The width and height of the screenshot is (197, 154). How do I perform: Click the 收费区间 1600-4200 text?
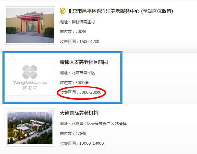coord(79,41)
